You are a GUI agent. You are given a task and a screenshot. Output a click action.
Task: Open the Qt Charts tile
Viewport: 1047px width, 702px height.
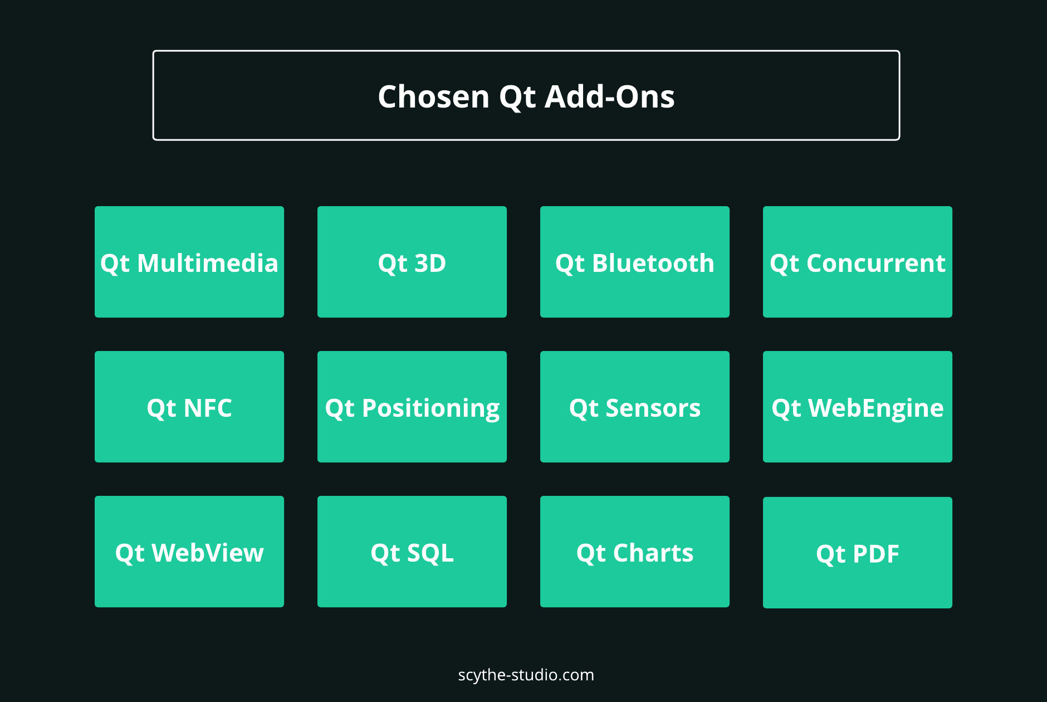click(x=635, y=552)
